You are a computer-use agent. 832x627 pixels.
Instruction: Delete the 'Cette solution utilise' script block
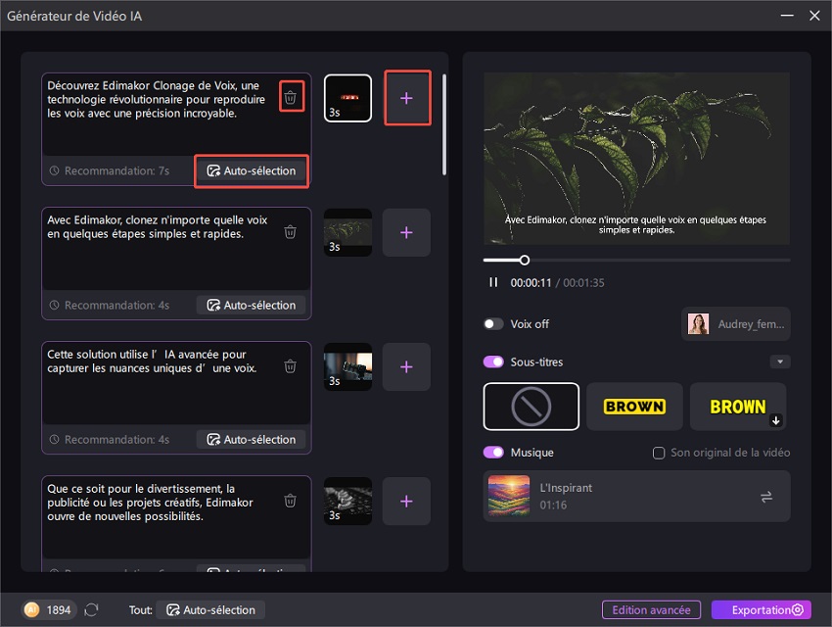tap(291, 366)
